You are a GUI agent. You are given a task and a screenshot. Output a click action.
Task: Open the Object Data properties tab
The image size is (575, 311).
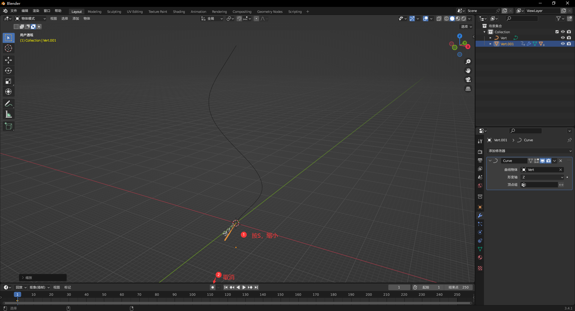[x=480, y=249]
